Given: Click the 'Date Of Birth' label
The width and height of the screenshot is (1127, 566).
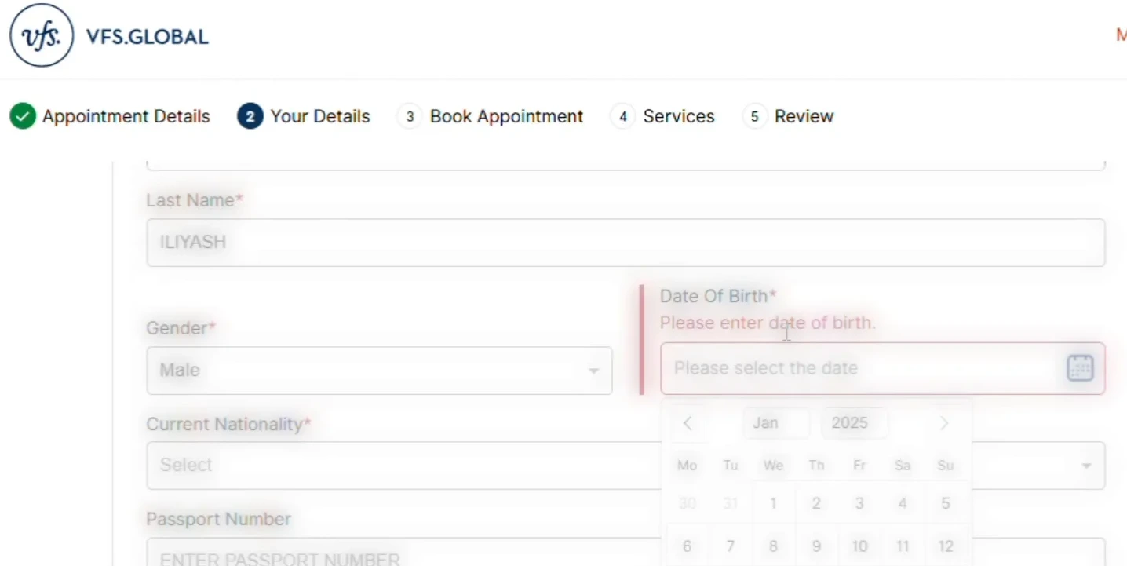Looking at the screenshot, I should coord(718,296).
